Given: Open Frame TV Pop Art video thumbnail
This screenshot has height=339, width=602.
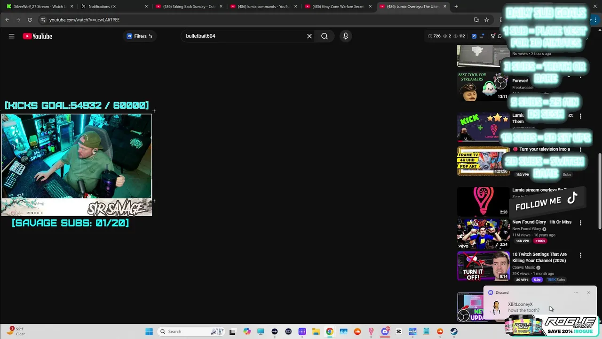Looking at the screenshot, I should pyautogui.click(x=483, y=161).
